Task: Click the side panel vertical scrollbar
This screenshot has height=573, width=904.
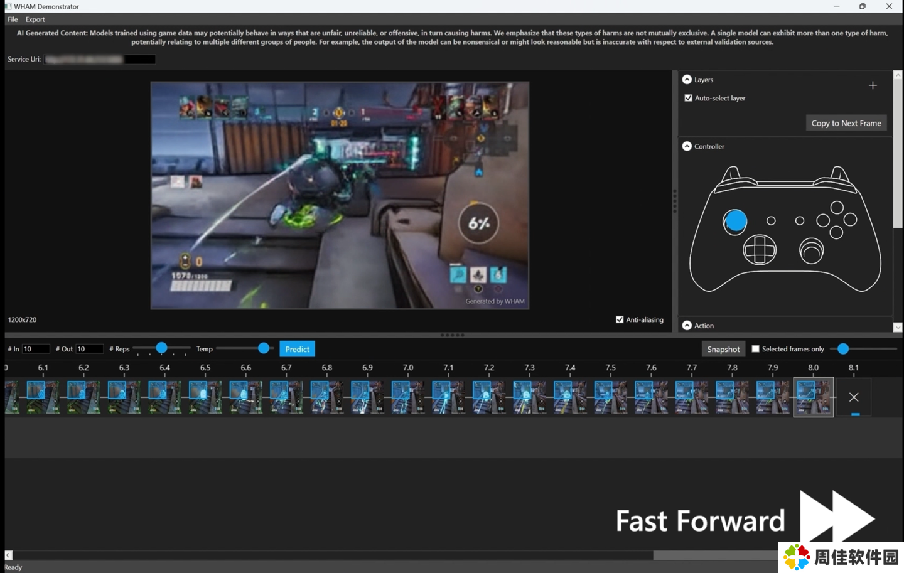Action: 898,154
